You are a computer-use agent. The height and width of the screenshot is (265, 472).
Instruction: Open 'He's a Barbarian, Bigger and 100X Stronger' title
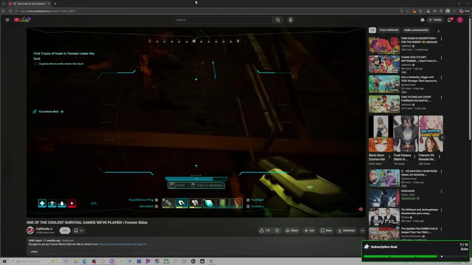[419, 79]
